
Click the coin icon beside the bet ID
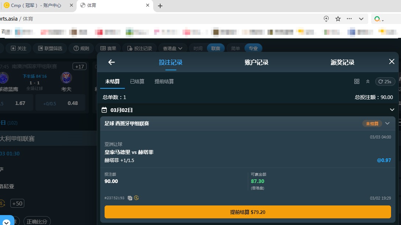pyautogui.click(x=136, y=198)
